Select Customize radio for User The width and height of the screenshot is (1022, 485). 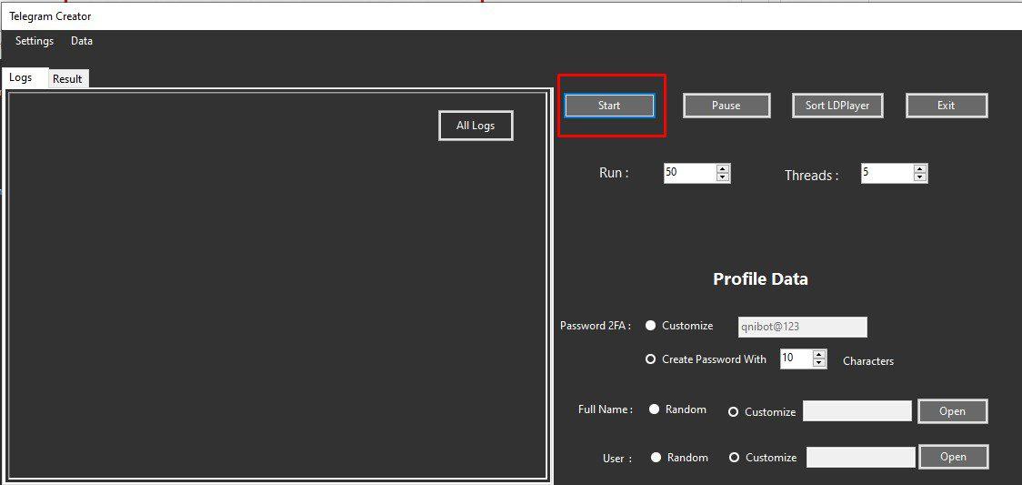pyautogui.click(x=735, y=458)
